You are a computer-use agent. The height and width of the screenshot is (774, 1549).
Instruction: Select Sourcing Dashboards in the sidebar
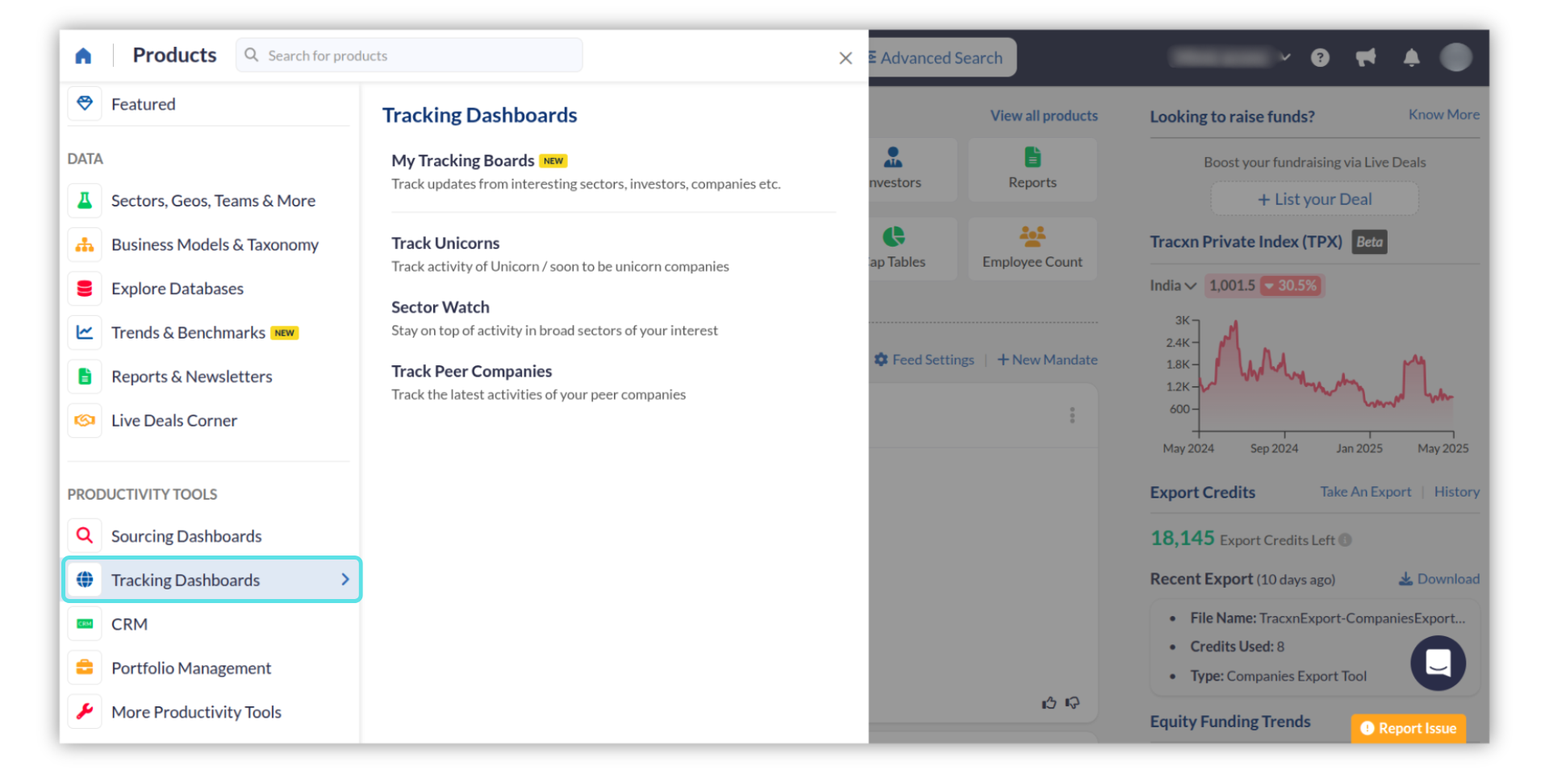pyautogui.click(x=186, y=536)
